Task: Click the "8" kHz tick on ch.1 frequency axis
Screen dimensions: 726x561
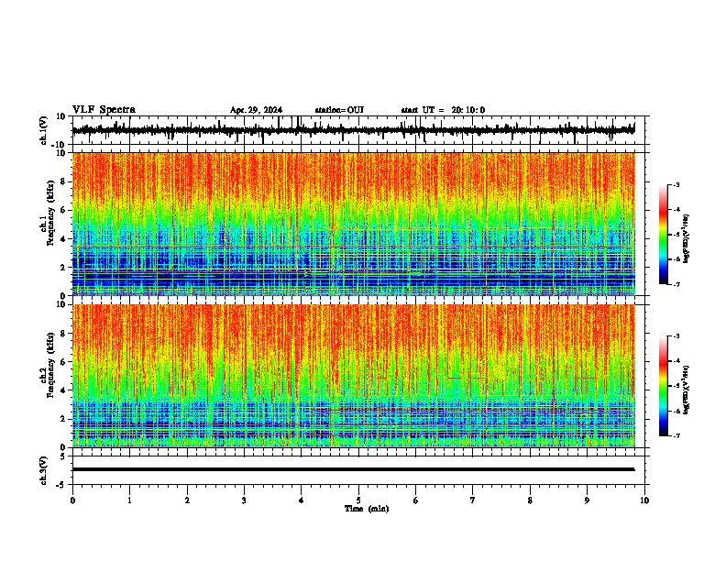Action: (x=63, y=181)
